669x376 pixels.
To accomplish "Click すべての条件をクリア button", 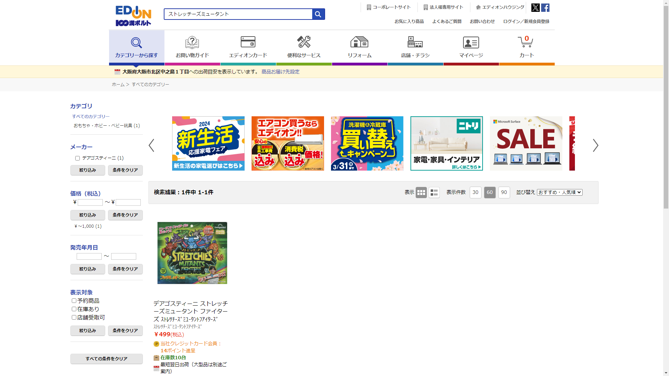I will (x=106, y=359).
